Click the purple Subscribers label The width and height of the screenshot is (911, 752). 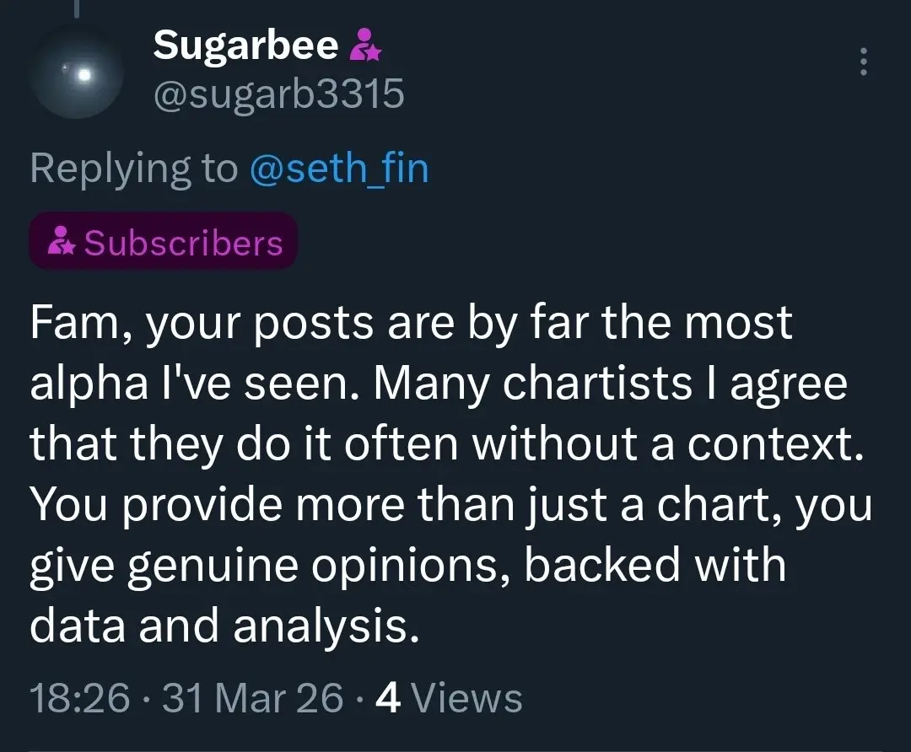tap(183, 244)
